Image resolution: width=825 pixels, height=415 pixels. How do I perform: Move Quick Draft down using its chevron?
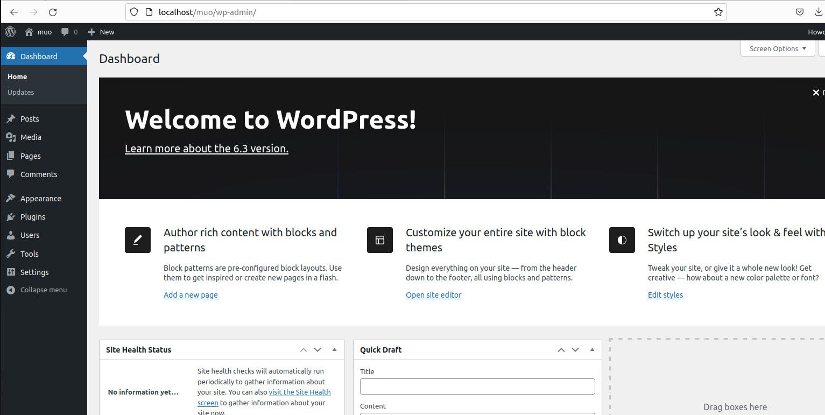pyautogui.click(x=575, y=349)
